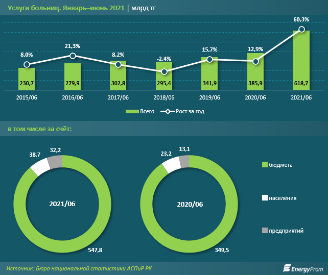Click the center of the 2021/06 donut chart

(x=62, y=204)
